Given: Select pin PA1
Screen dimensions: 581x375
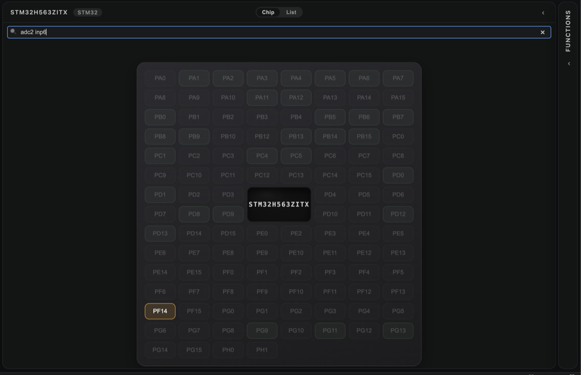Looking at the screenshot, I should pos(194,78).
